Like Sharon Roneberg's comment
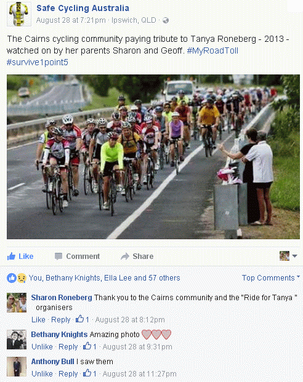This screenshot has height=382, width=303. click(x=38, y=320)
